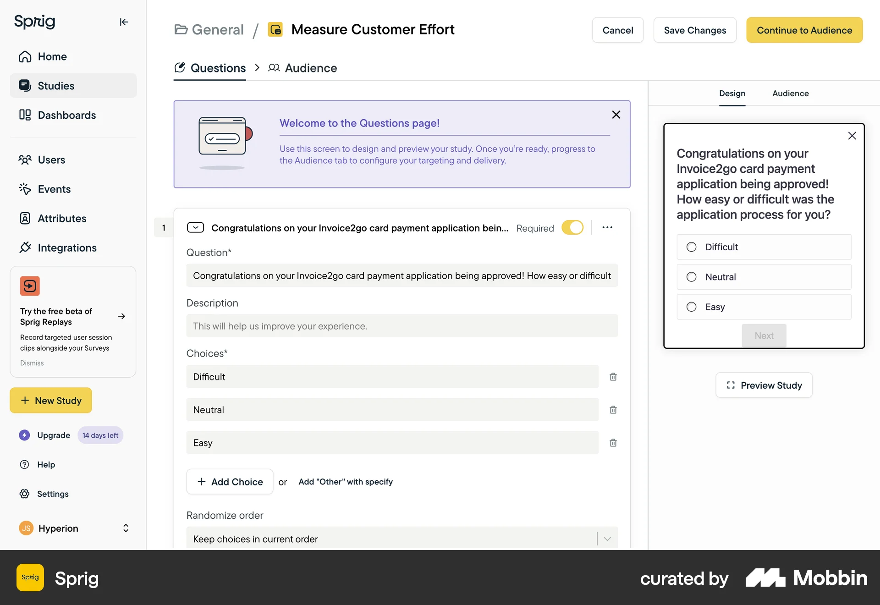The width and height of the screenshot is (880, 605).
Task: Click Add "Other" with specify link
Action: pyautogui.click(x=346, y=482)
